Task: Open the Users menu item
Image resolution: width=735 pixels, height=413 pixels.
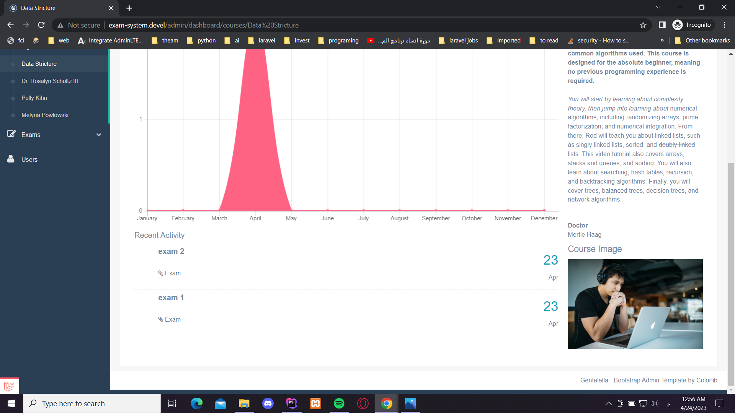Action: 29,159
